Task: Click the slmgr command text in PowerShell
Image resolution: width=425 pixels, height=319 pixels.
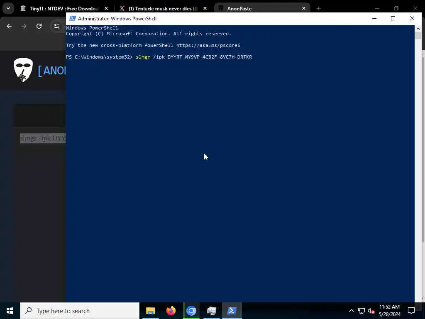Action: tap(143, 57)
